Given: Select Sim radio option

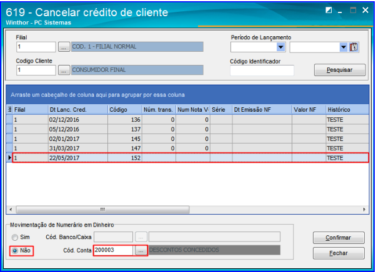Looking at the screenshot, I should [x=15, y=237].
